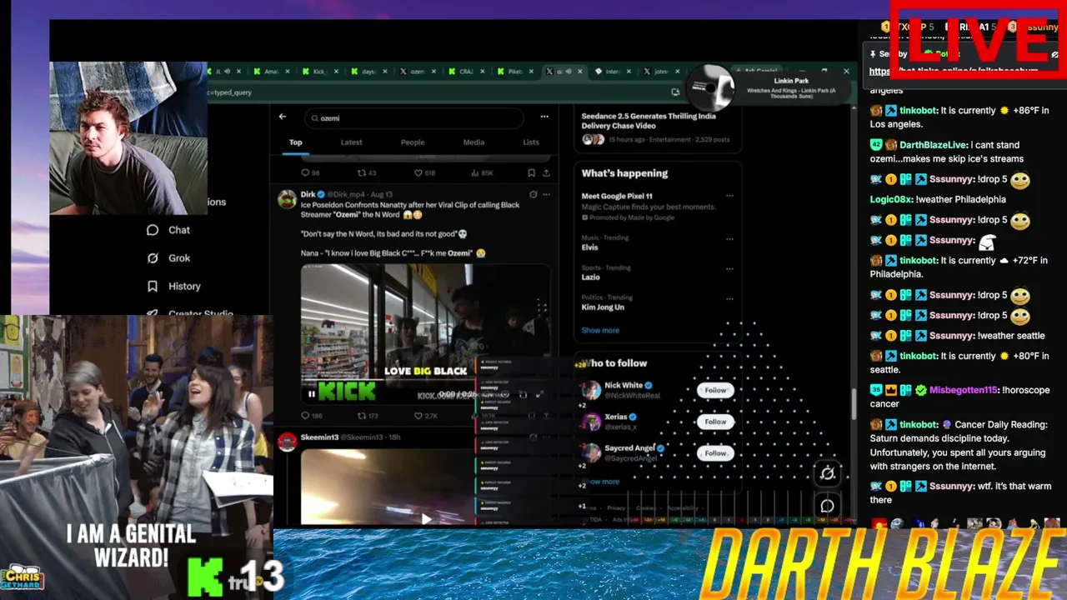This screenshot has height=600, width=1067.
Task: Like Dirk's post showing 2.7K likes
Action: pyautogui.click(x=418, y=415)
